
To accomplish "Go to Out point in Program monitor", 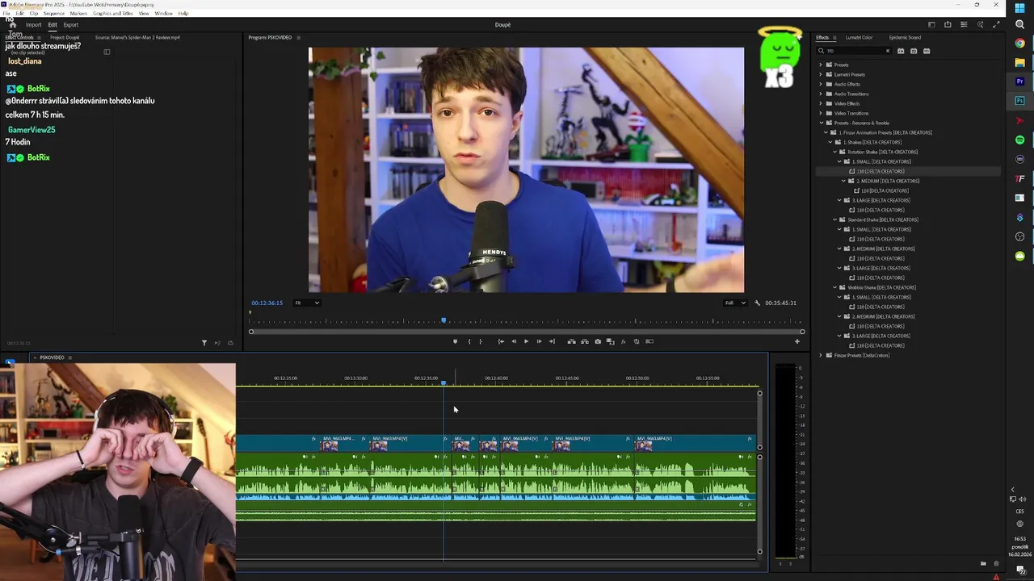I will (x=552, y=341).
